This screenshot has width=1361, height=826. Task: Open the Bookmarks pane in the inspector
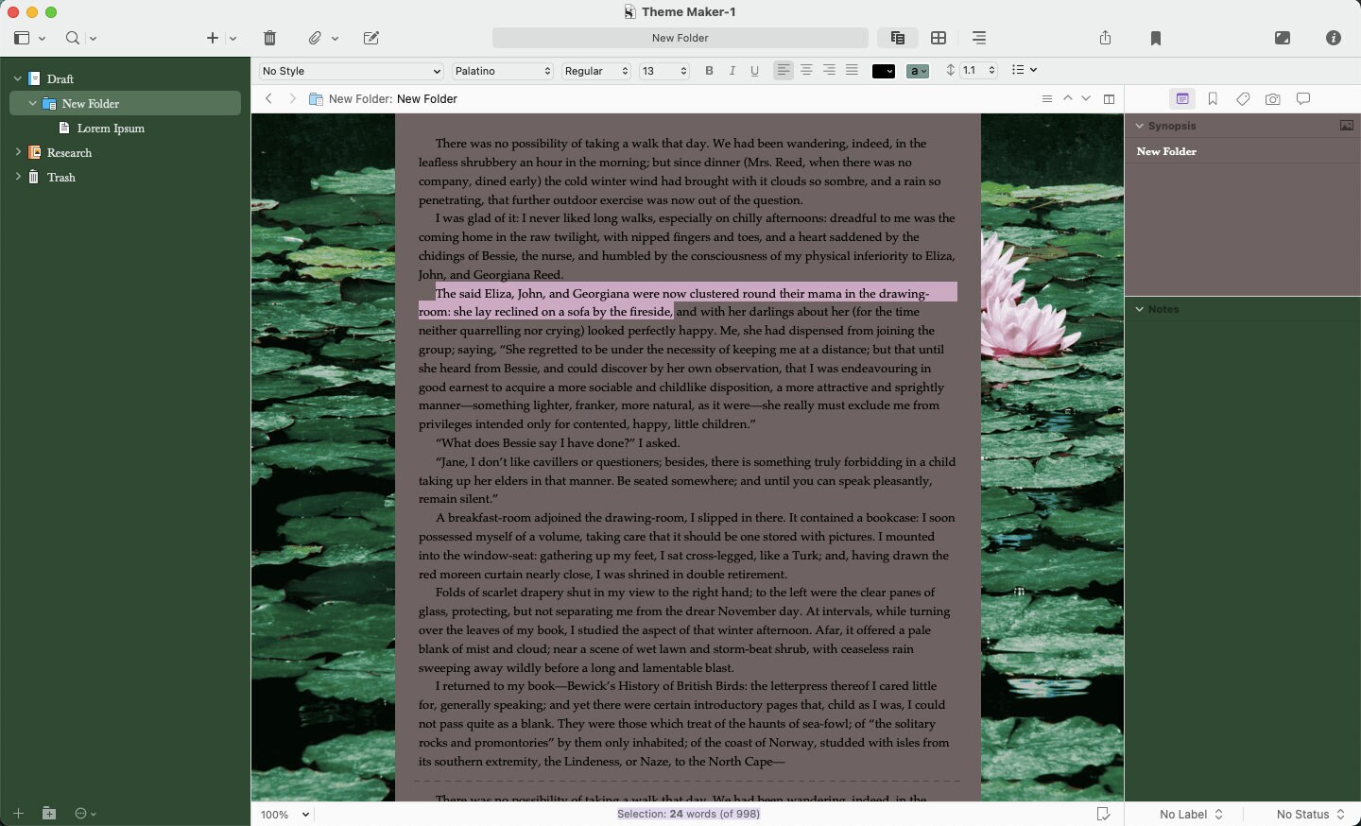(x=1213, y=99)
